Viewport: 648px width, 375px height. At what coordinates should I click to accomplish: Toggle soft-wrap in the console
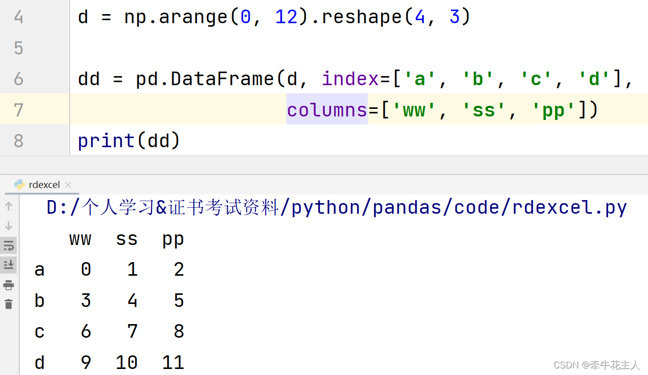pyautogui.click(x=9, y=246)
